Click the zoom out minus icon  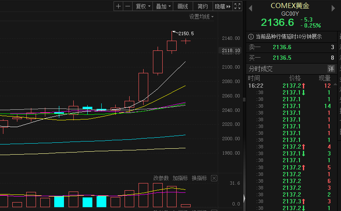pos(128,6)
